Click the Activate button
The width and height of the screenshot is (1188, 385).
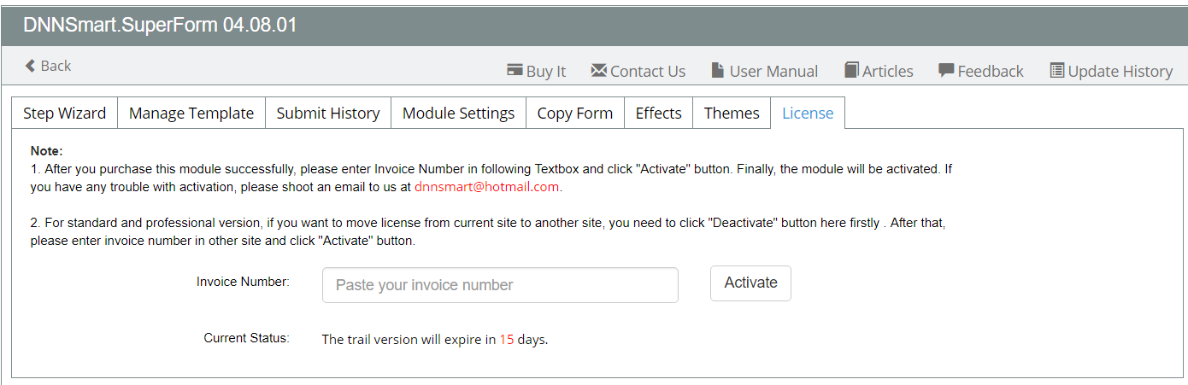pyautogui.click(x=750, y=283)
